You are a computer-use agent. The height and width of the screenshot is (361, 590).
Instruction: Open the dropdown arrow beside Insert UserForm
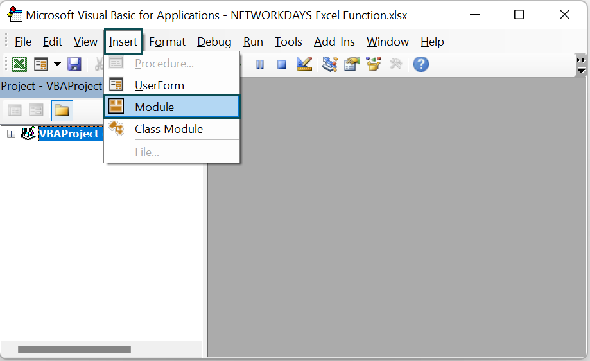tap(57, 64)
